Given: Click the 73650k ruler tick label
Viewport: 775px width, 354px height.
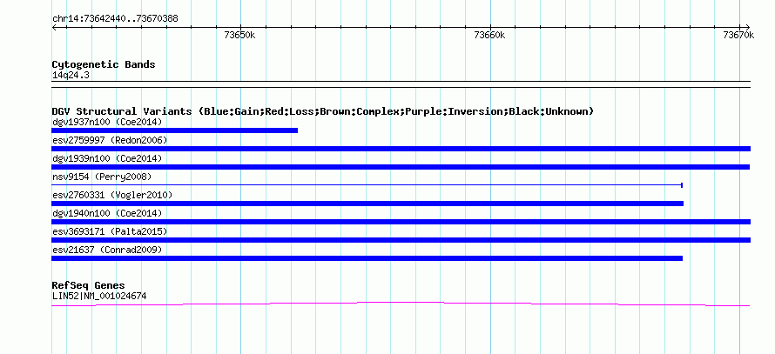Looking at the screenshot, I should 239,35.
